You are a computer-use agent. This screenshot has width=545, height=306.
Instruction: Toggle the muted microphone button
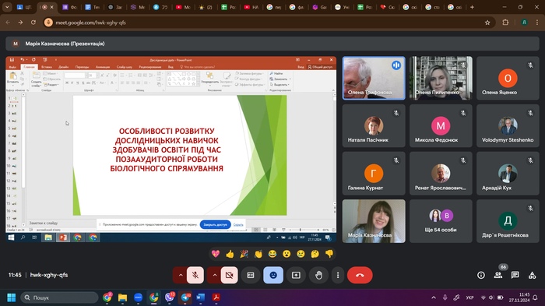coord(195,275)
